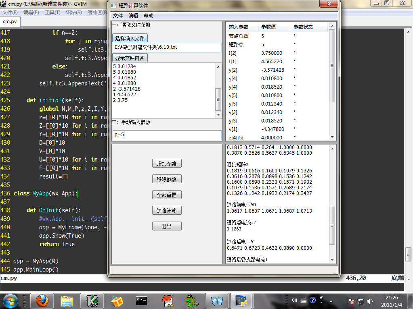This screenshot has height=309, width=413.
Task: Select the cm.py tab in GVIM
Action: pyautogui.click(x=10, y=21)
